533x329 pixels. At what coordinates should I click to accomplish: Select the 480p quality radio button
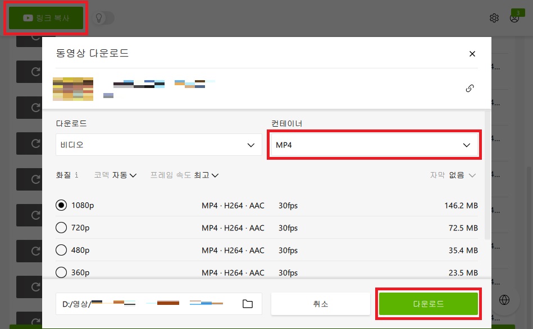[x=61, y=250]
